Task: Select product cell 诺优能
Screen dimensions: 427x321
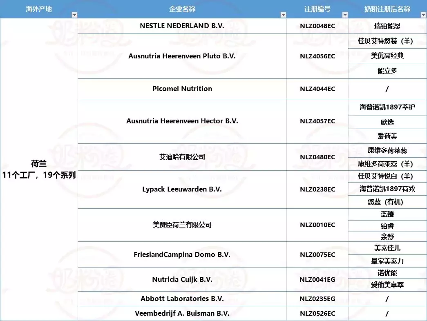Action: (x=387, y=273)
